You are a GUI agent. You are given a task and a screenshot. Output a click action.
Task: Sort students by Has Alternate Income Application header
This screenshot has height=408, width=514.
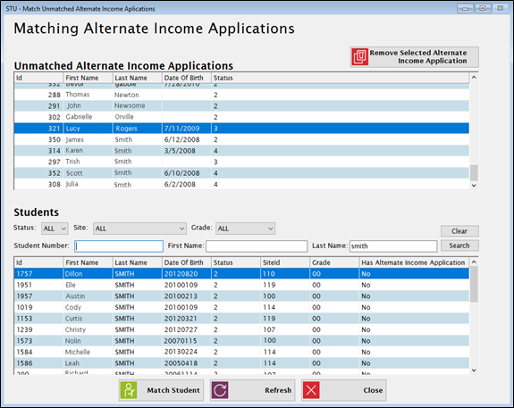[x=414, y=262]
